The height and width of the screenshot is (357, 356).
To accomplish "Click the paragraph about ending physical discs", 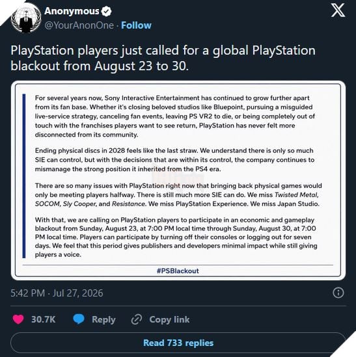I will point(175,160).
